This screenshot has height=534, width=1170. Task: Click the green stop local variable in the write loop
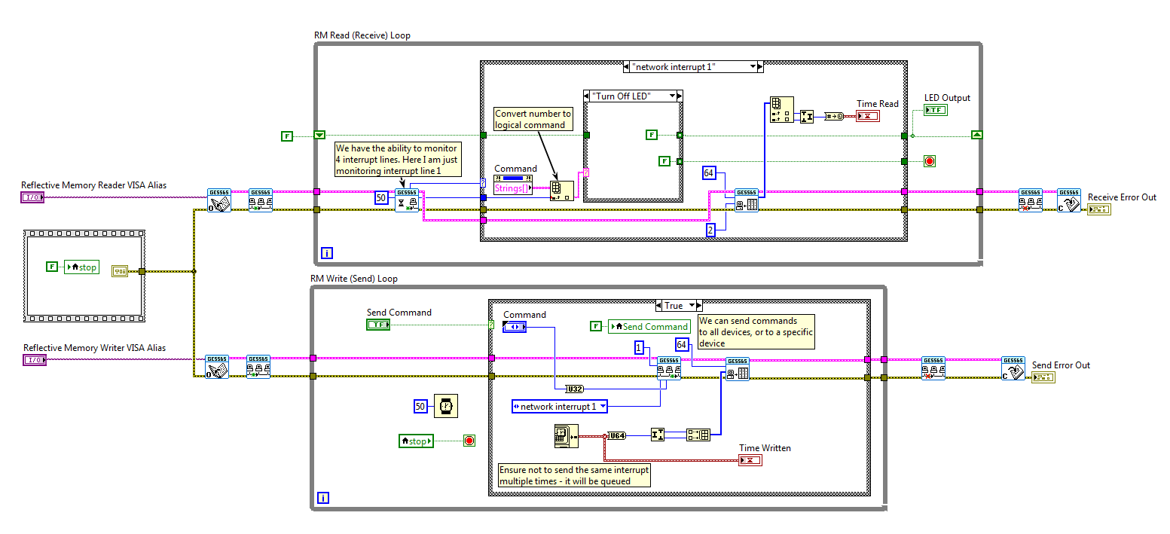tap(416, 441)
